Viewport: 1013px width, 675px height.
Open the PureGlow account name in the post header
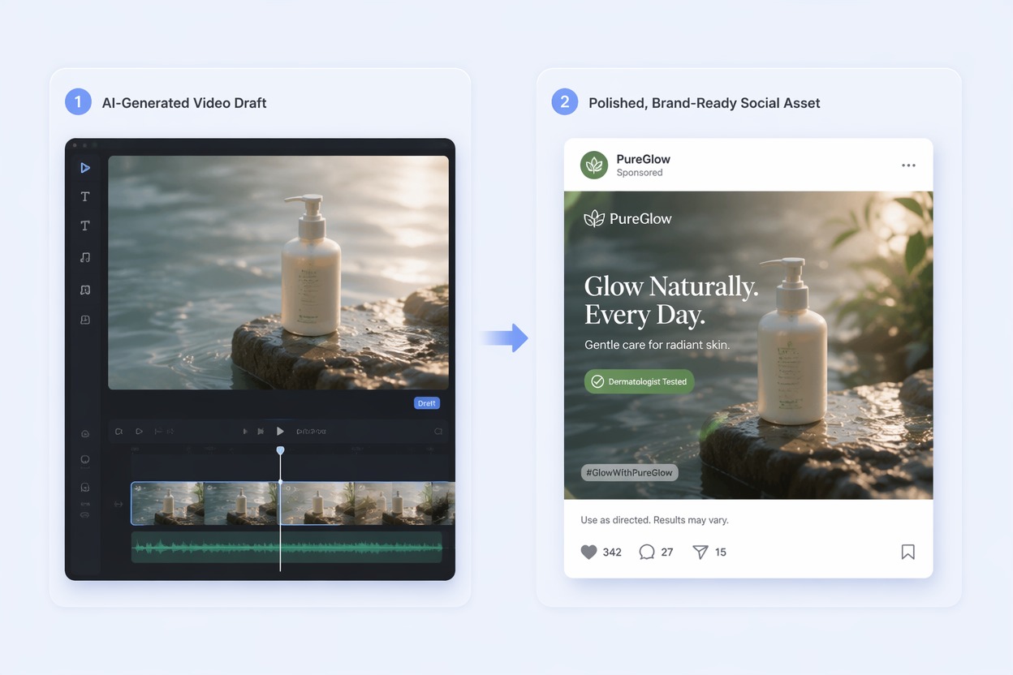point(644,159)
